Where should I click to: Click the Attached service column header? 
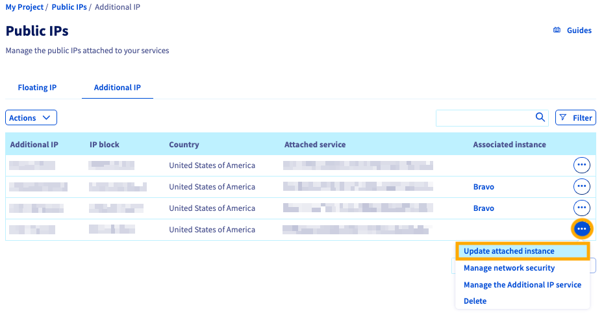click(315, 145)
